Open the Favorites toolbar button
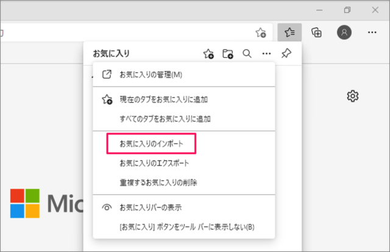 [x=289, y=32]
